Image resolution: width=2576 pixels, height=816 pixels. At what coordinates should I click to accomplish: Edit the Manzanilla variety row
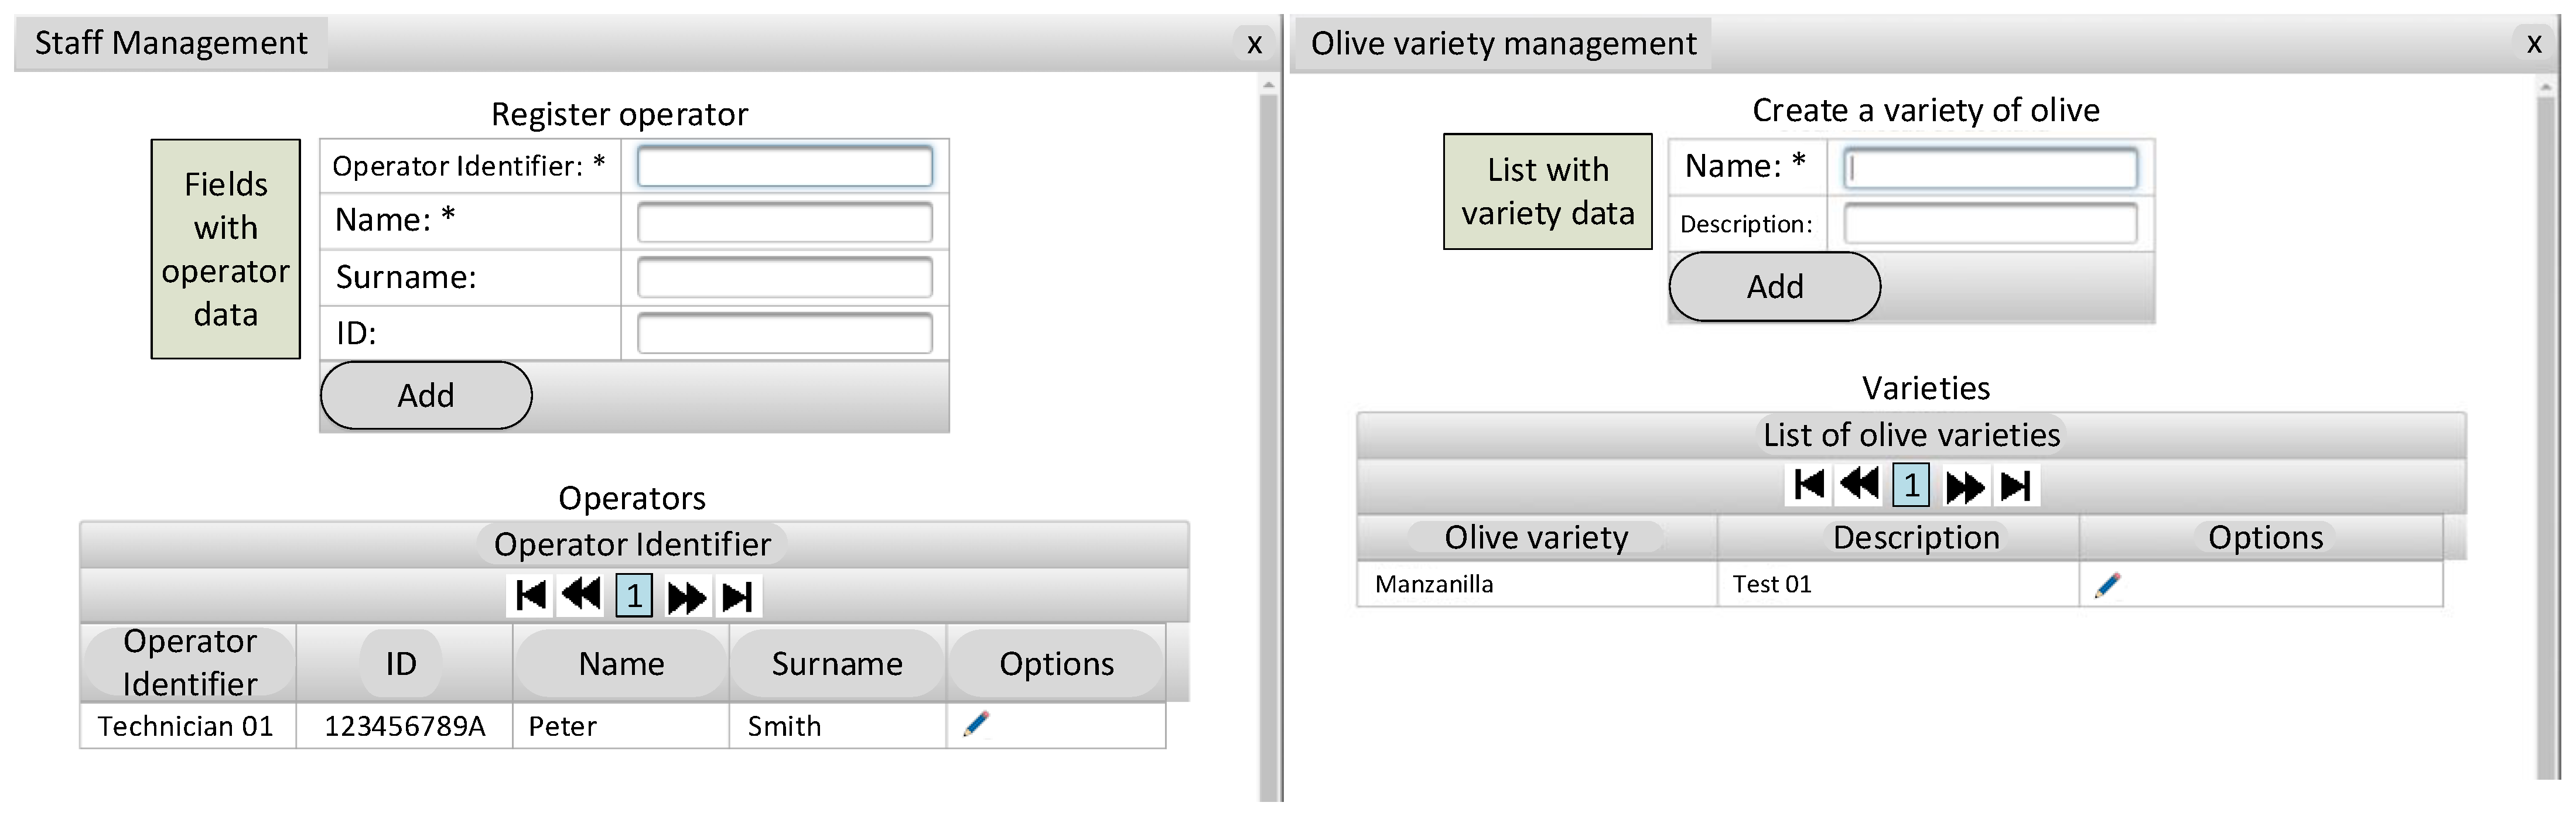(2107, 585)
